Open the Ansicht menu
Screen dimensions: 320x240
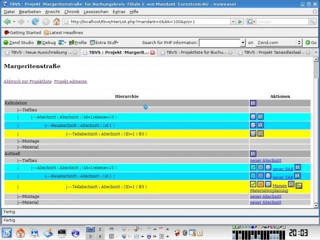click(52, 12)
